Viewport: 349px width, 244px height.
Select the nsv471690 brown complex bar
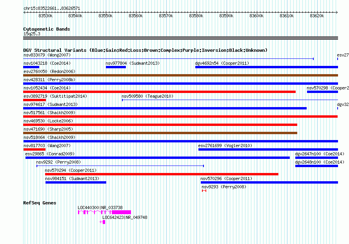[160, 133]
